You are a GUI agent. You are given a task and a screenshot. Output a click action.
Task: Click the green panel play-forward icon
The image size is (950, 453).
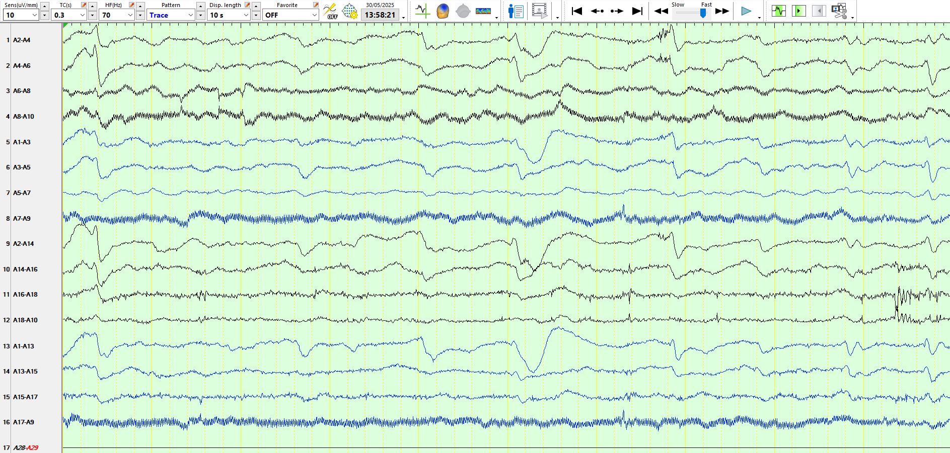tap(799, 11)
